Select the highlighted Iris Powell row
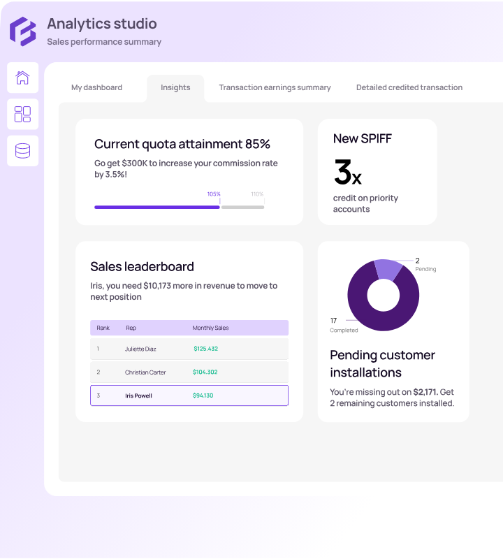Viewport: 503px width, 559px height. (189, 395)
